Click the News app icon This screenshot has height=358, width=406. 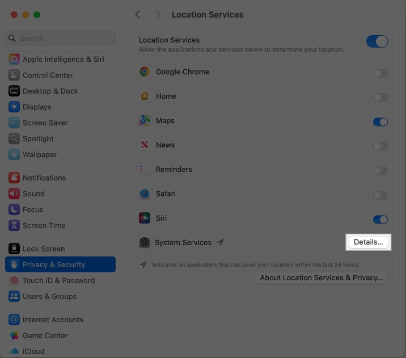pos(145,145)
